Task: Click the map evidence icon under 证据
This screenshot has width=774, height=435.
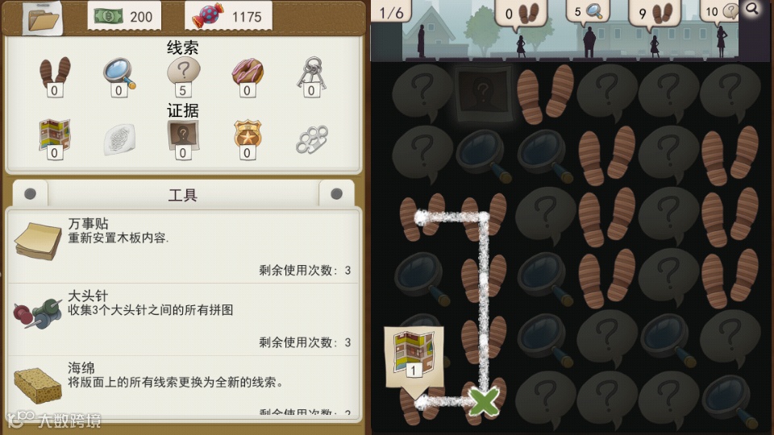Action: click(x=55, y=135)
